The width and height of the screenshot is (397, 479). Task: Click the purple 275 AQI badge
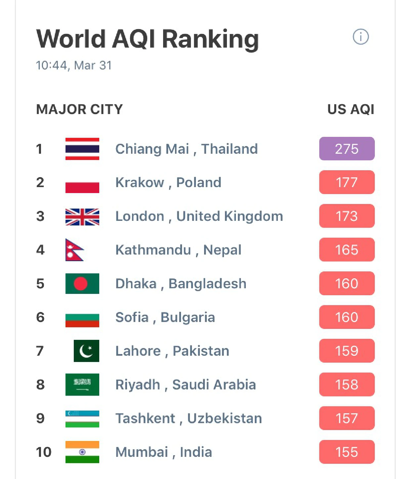(347, 149)
